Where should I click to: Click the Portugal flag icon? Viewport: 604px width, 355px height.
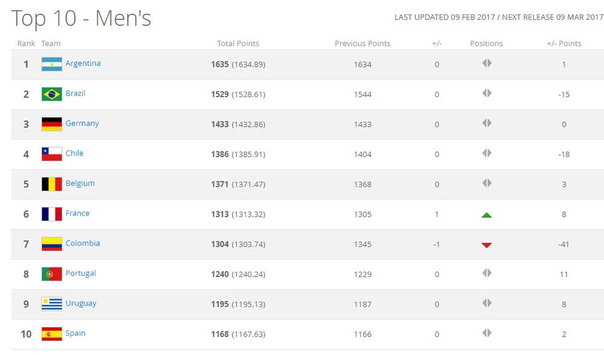coord(51,274)
